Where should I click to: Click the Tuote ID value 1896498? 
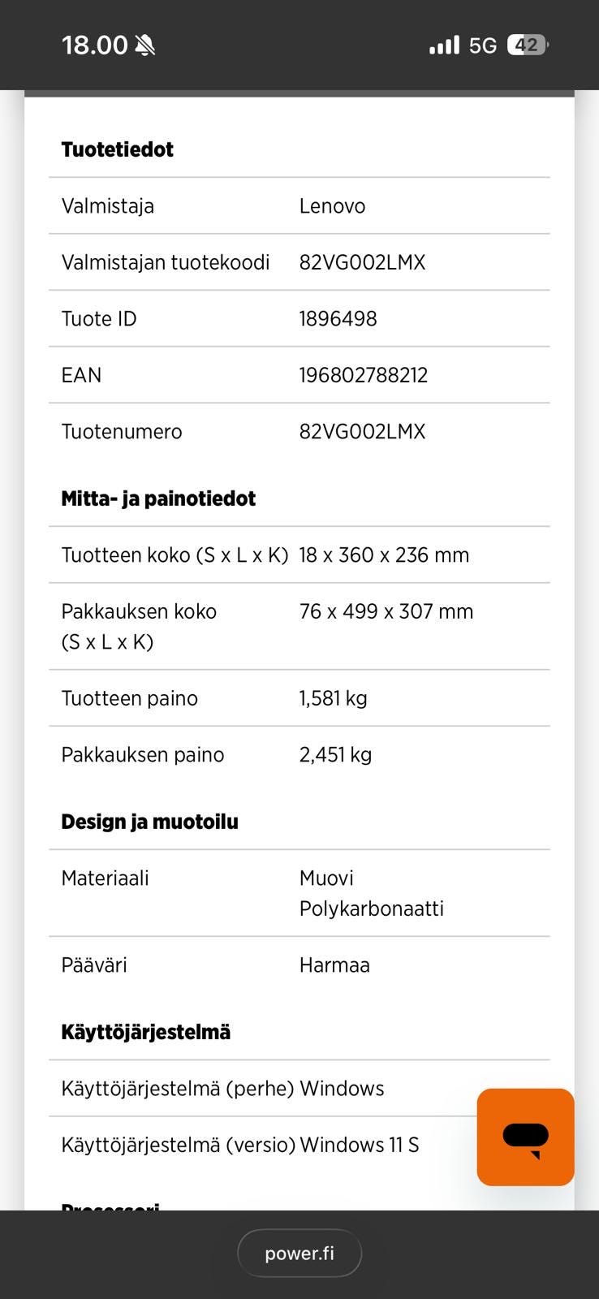[x=338, y=318]
